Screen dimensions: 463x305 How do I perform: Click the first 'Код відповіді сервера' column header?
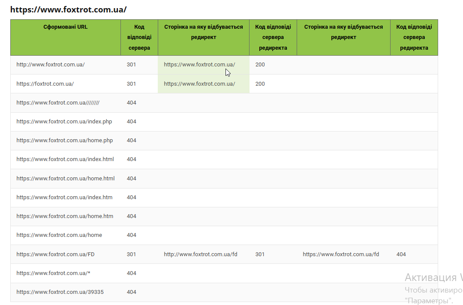point(139,37)
